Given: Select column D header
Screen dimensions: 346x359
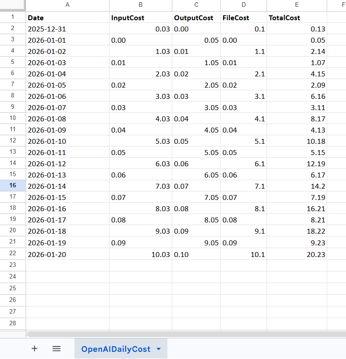Looking at the screenshot, I should 244,5.
